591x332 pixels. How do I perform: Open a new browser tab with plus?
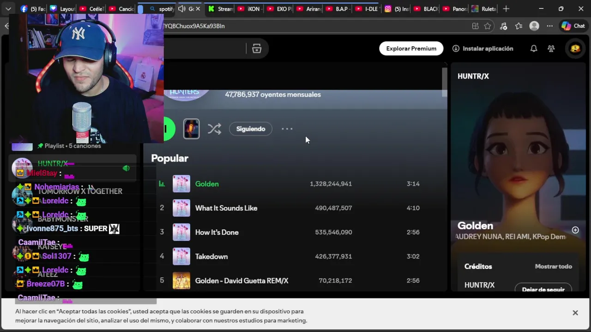[x=506, y=9]
